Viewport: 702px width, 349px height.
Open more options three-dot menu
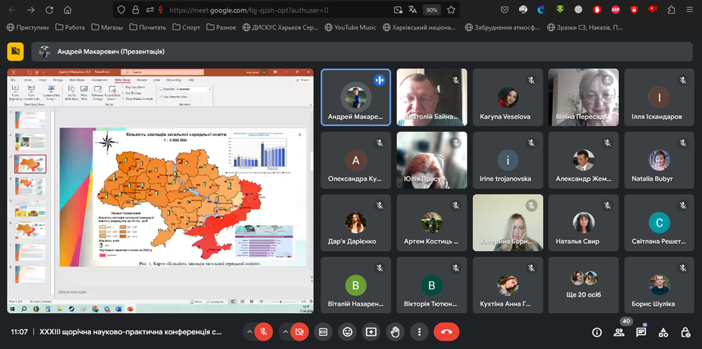419,332
